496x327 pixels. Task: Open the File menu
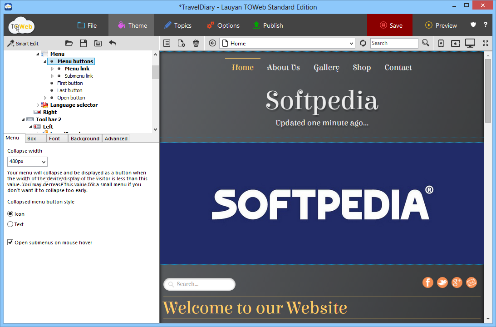tap(87, 25)
